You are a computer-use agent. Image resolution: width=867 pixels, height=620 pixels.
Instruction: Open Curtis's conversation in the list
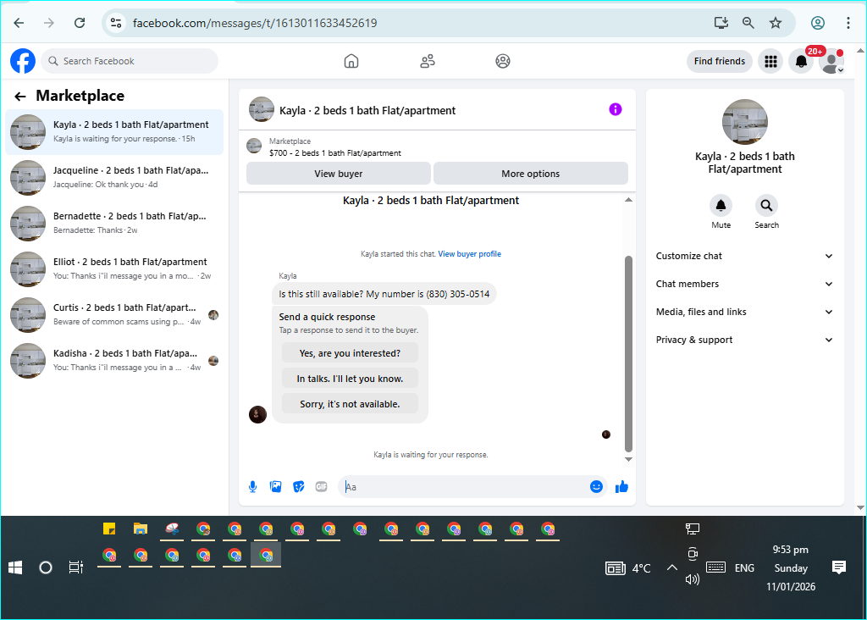pos(114,315)
